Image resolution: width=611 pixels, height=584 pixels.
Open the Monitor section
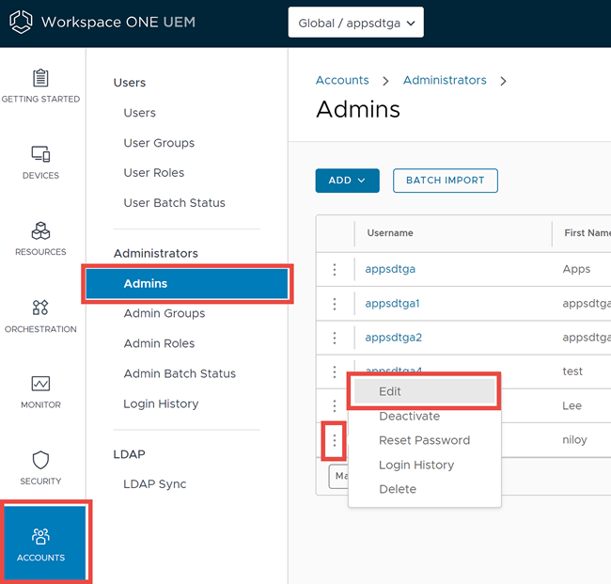pos(40,392)
